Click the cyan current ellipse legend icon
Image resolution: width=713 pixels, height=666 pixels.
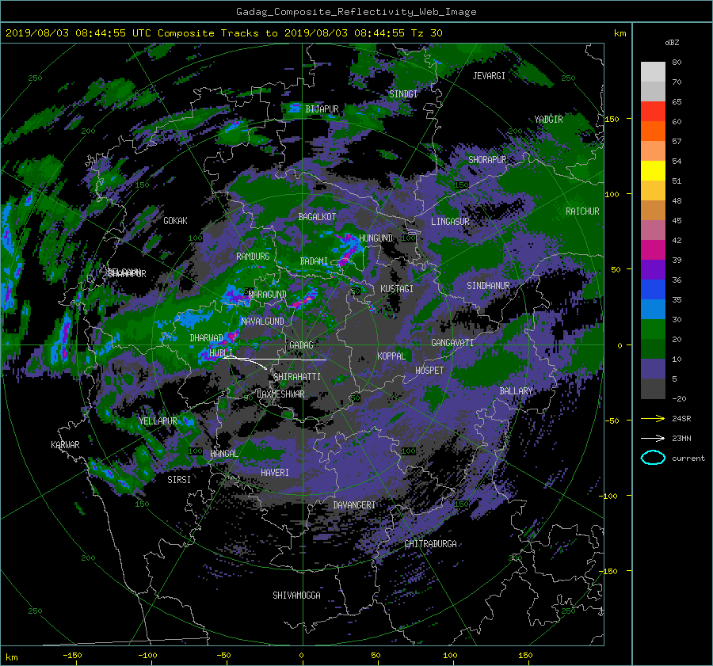pyautogui.click(x=653, y=458)
